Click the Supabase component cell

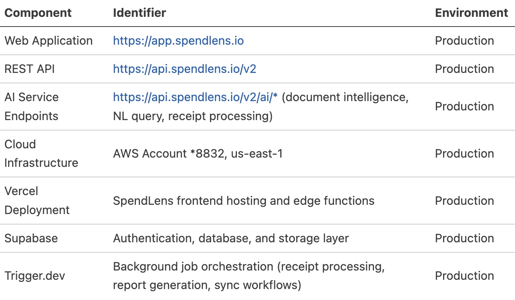point(31,238)
